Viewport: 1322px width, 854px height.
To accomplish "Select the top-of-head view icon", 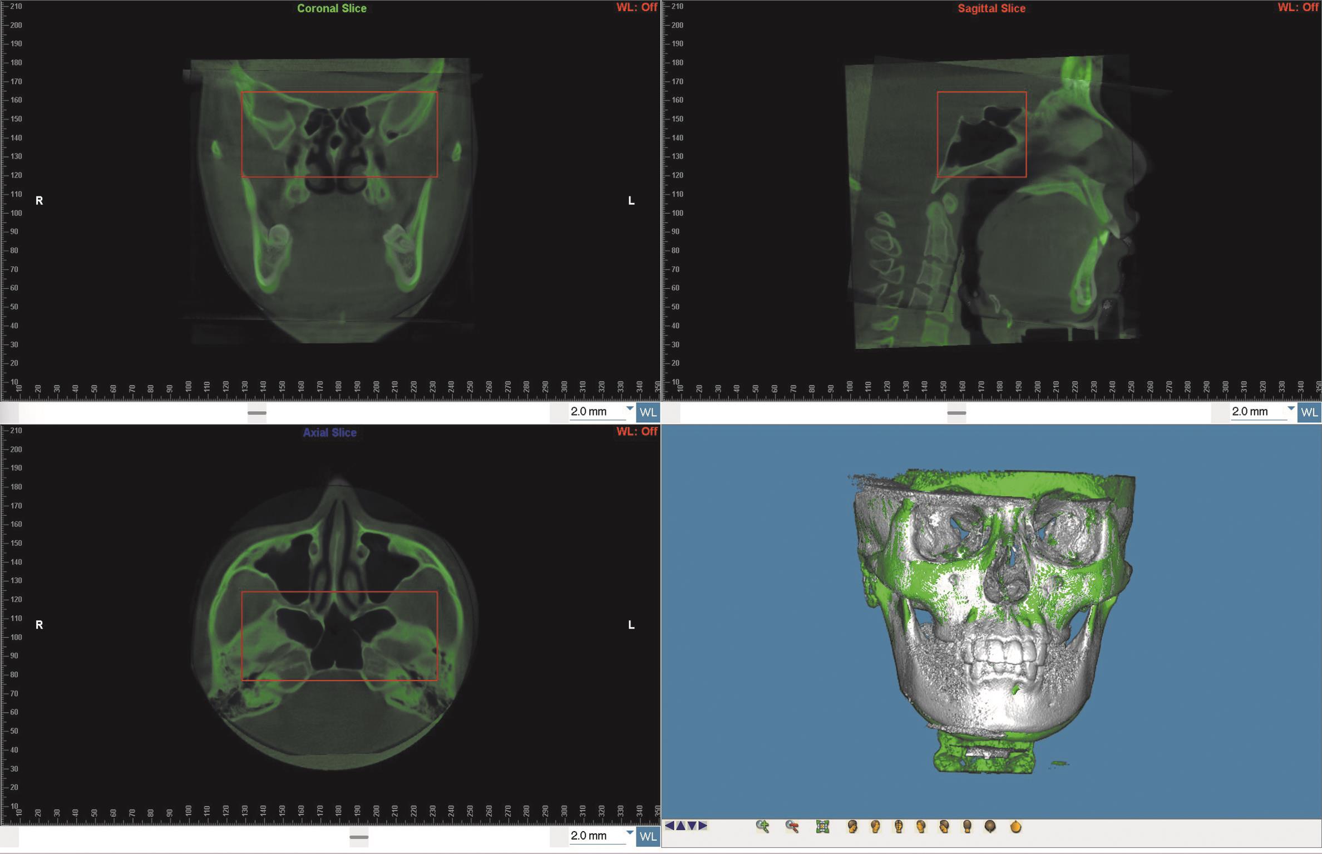I will 990,827.
